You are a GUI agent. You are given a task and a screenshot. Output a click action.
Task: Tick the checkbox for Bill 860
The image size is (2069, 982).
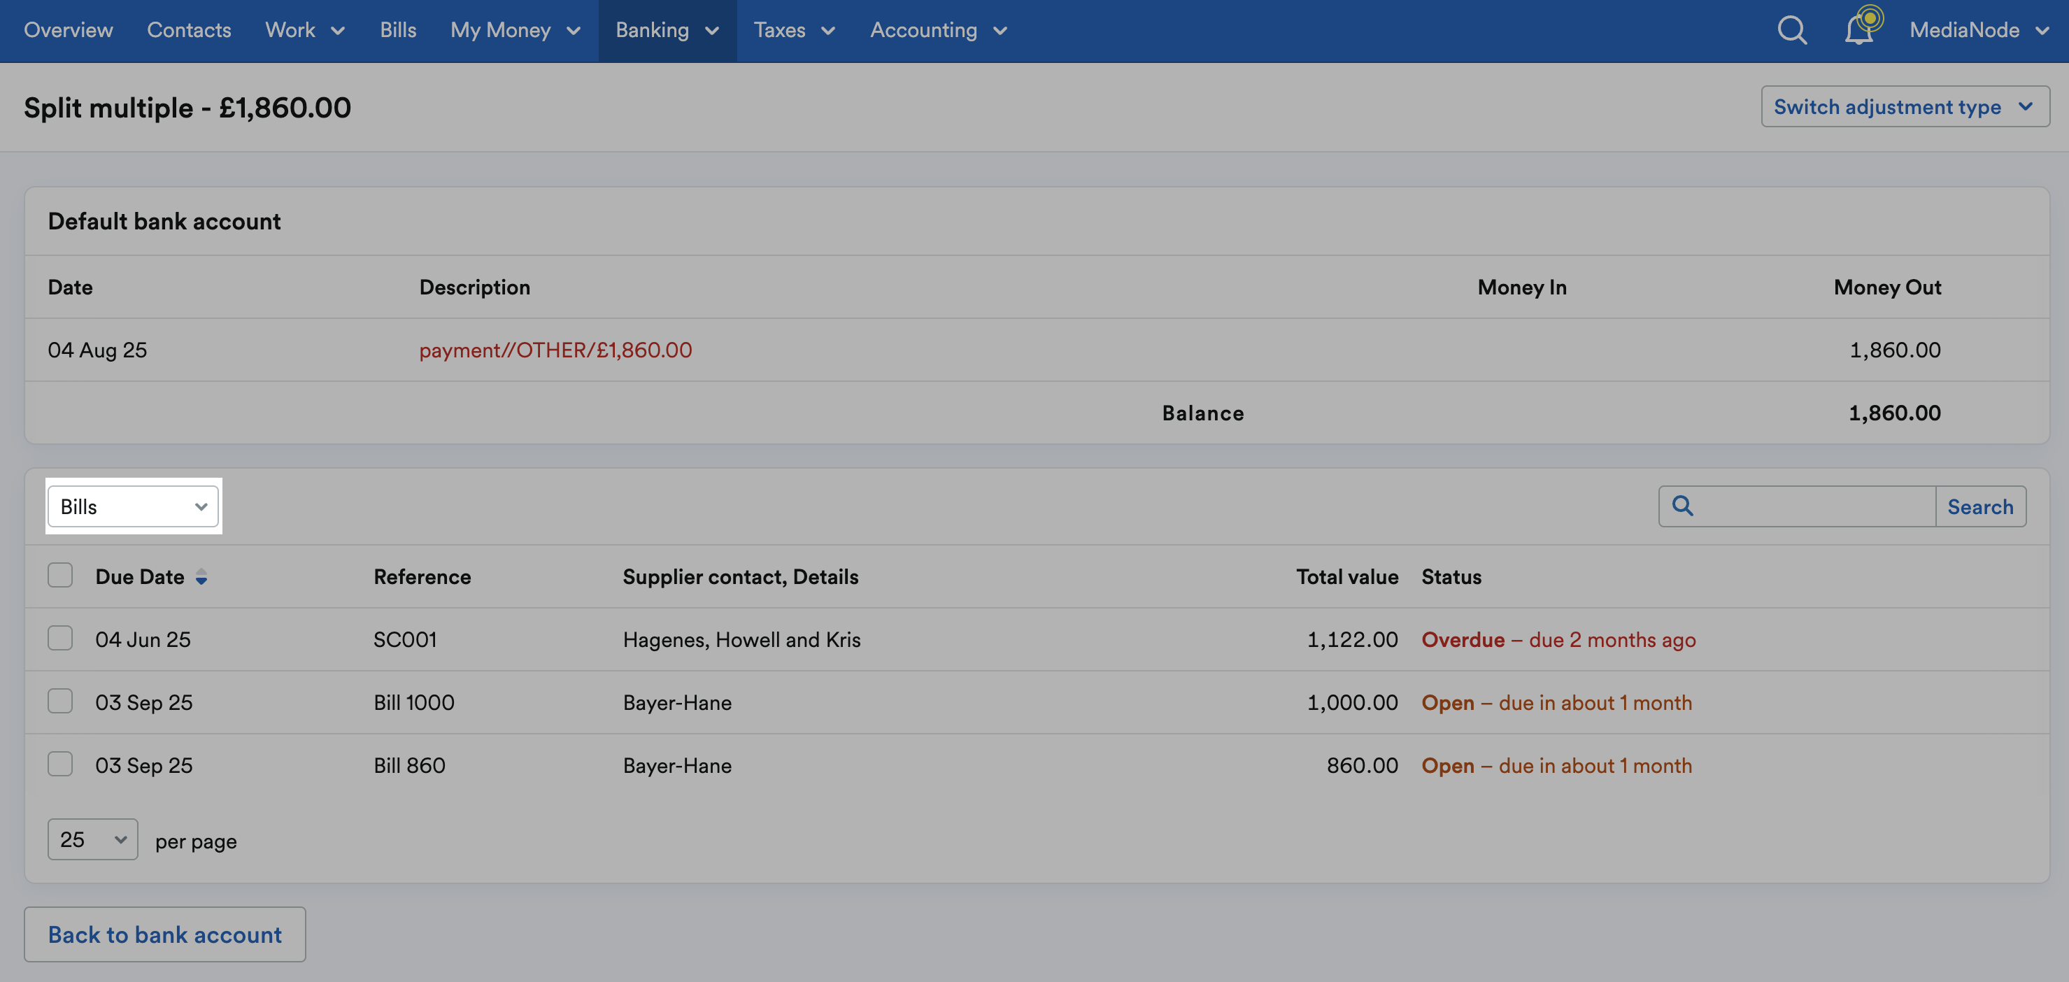tap(60, 764)
